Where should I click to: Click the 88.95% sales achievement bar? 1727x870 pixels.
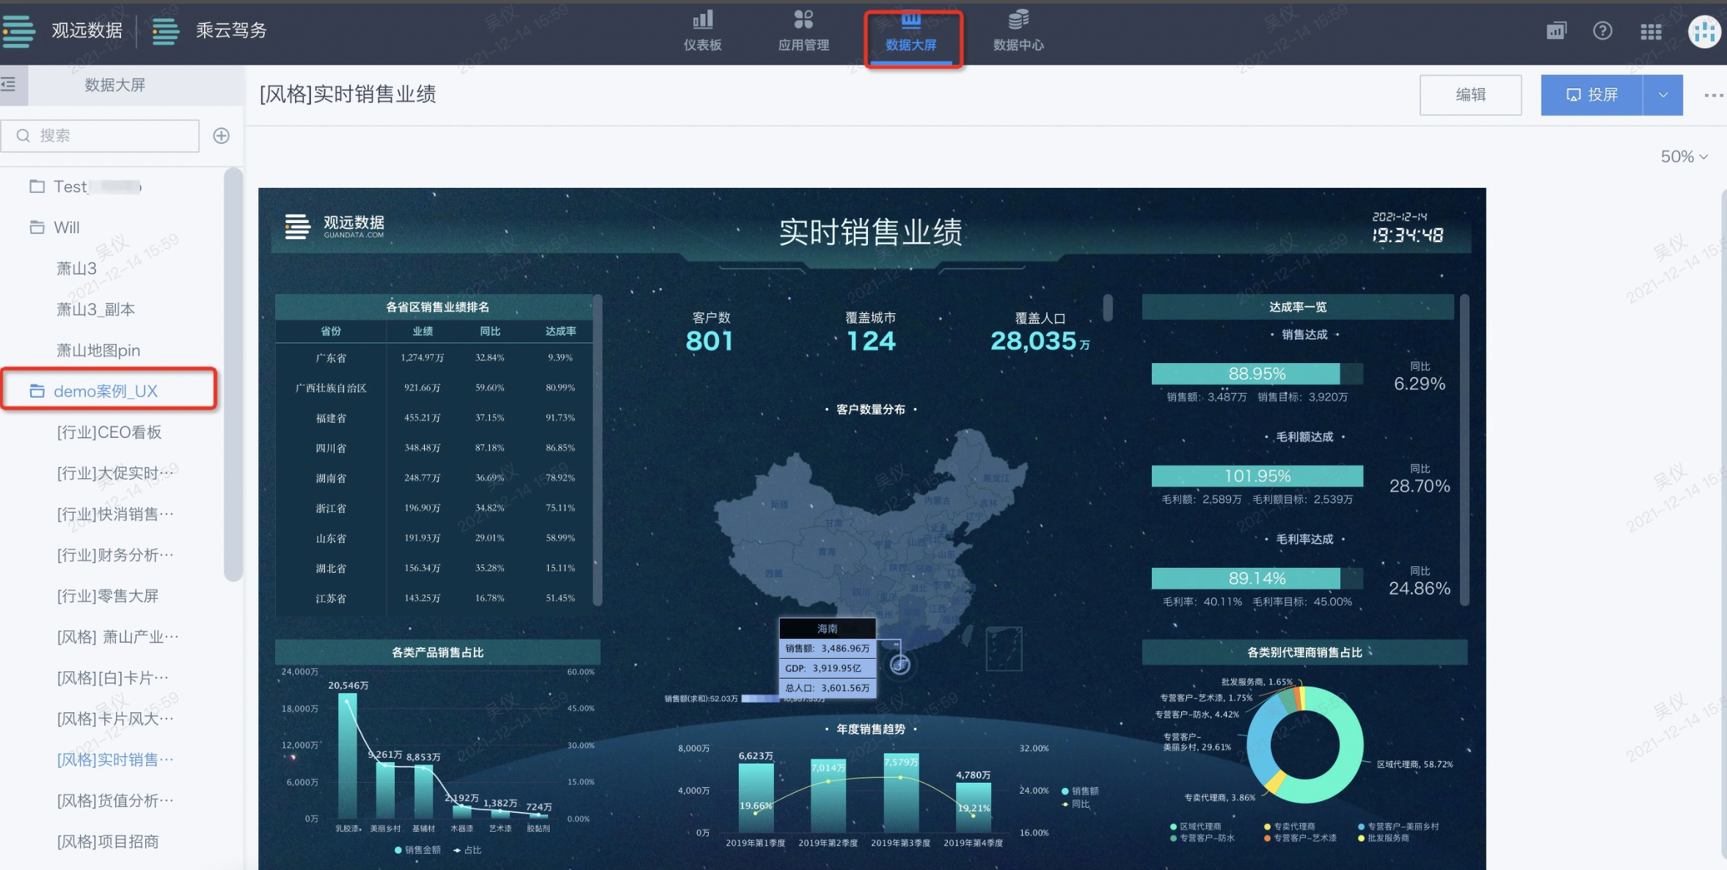[x=1257, y=373]
